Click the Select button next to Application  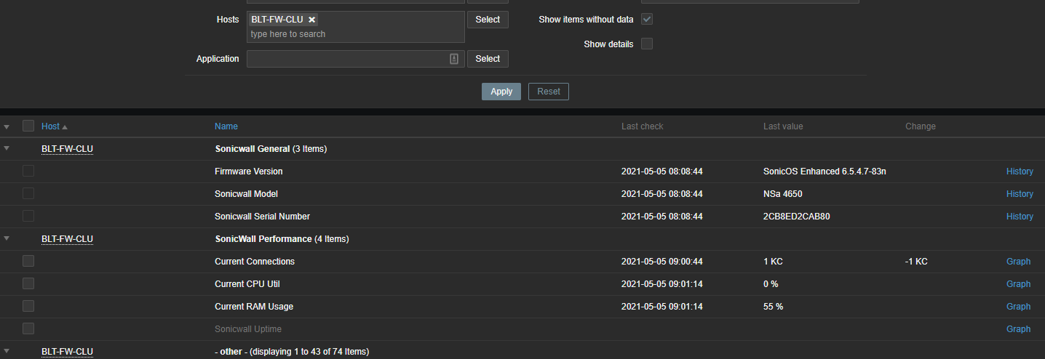[x=488, y=59]
